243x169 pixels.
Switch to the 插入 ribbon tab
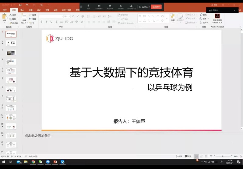click(22, 10)
